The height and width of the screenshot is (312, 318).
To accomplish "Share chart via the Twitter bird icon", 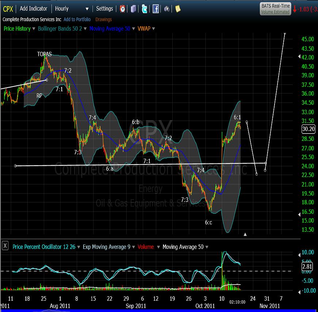I will 145,9.
